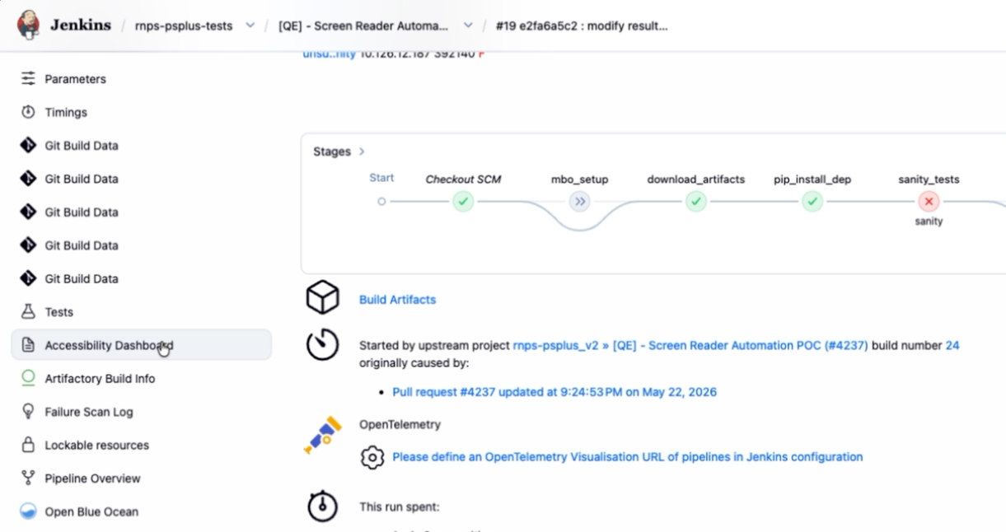
Task: Click the Stages heading label
Action: pyautogui.click(x=332, y=152)
